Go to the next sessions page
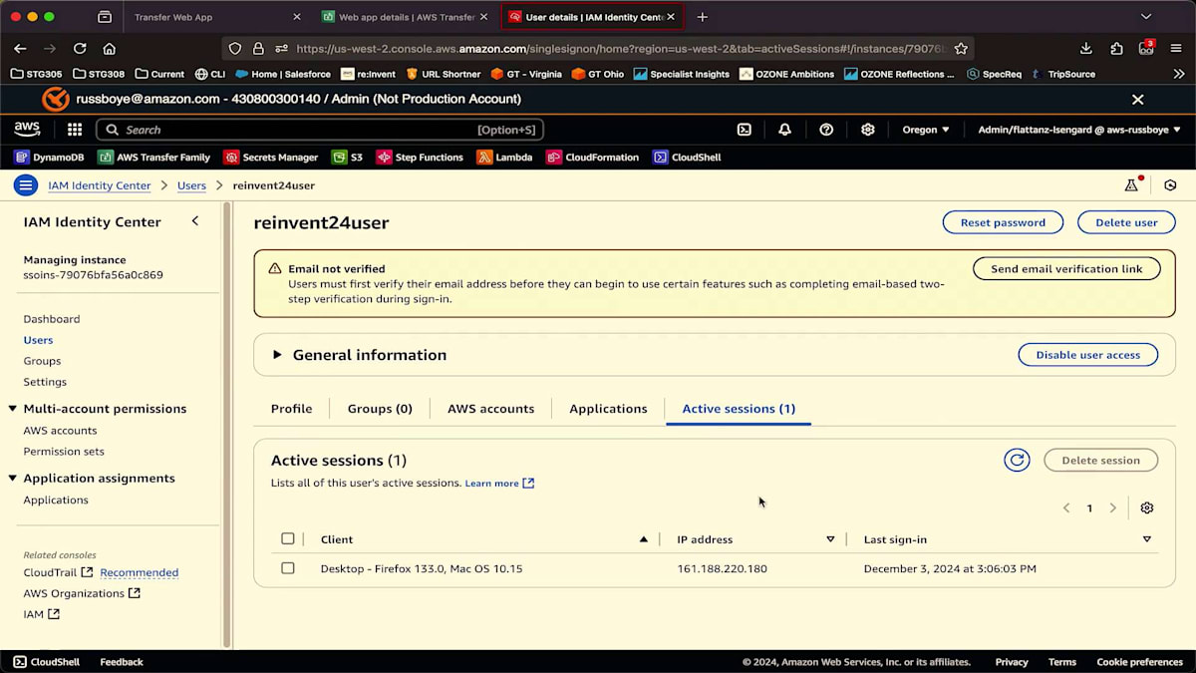The height and width of the screenshot is (673, 1196). [1113, 508]
